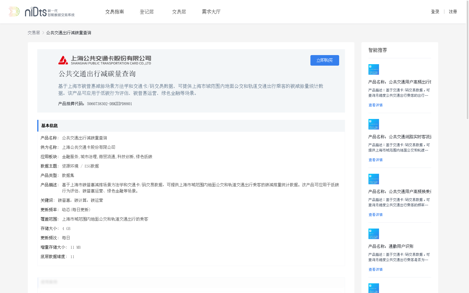
Task: Go to 交易层 in the breadcrumb
Action: (34, 33)
